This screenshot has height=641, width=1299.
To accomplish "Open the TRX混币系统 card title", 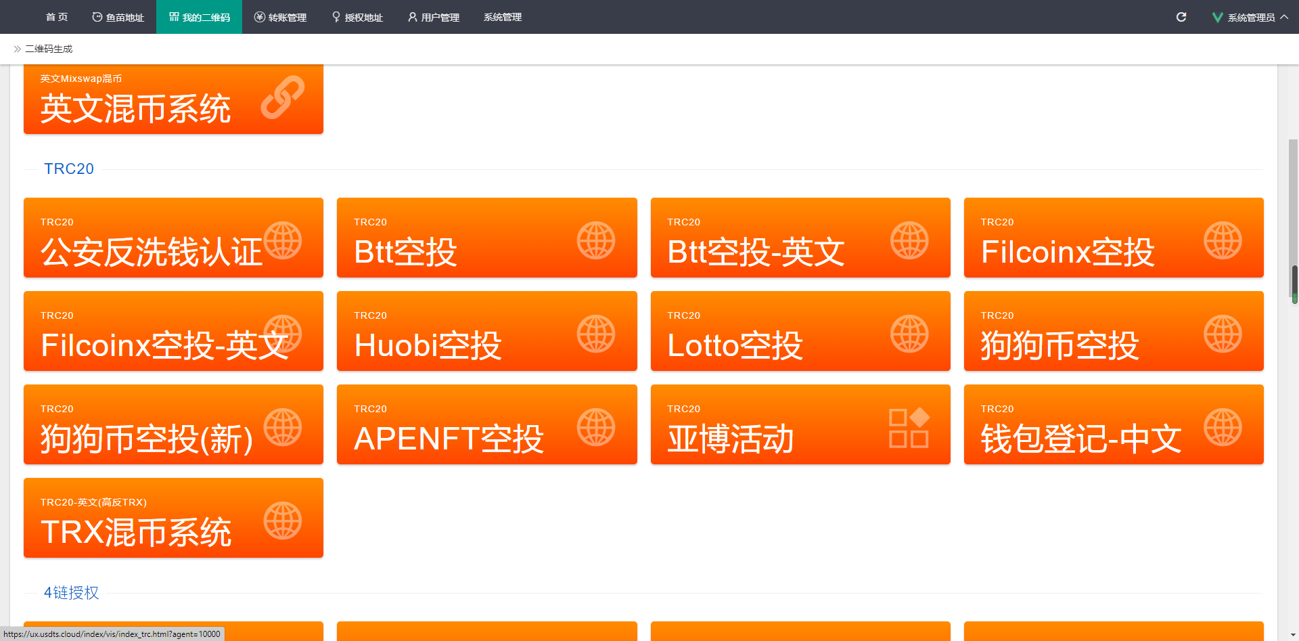I will 136,532.
